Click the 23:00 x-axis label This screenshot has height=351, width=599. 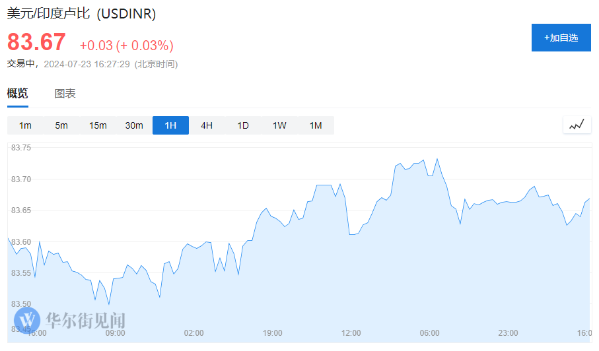508,333
